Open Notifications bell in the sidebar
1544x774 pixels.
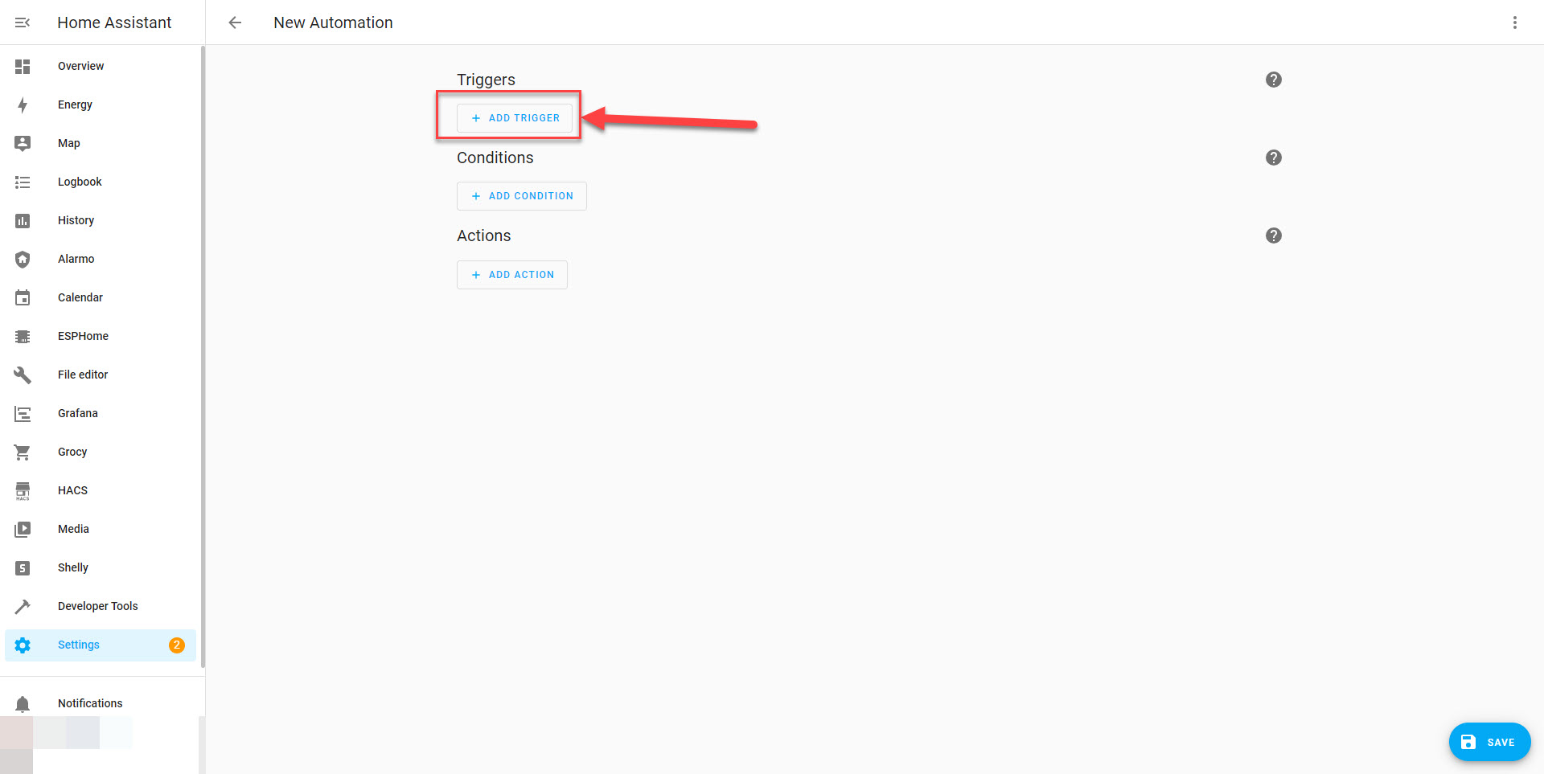[x=23, y=704]
